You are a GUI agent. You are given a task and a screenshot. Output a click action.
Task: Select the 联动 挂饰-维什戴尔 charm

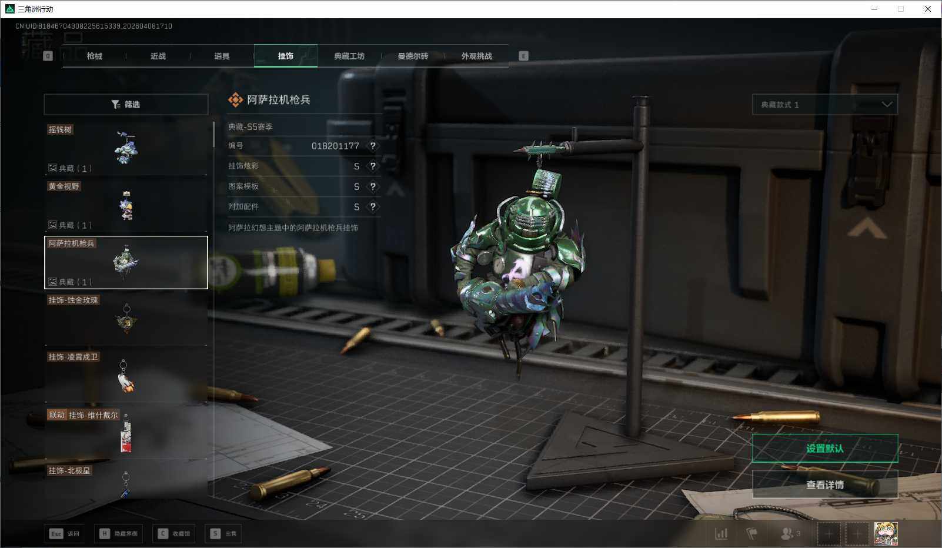(x=126, y=433)
